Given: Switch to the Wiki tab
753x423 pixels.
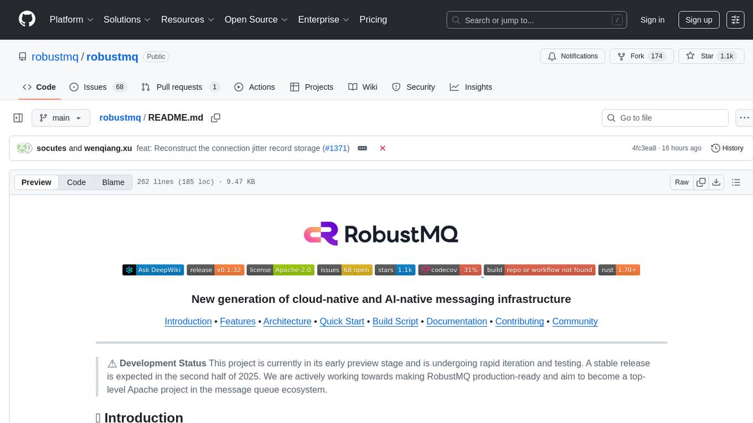Looking at the screenshot, I should click(363, 87).
